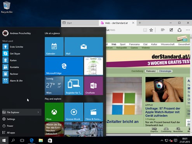Open Alarm & Uhr from Most used
Screen dimensions: 192x144
pos(22,81)
